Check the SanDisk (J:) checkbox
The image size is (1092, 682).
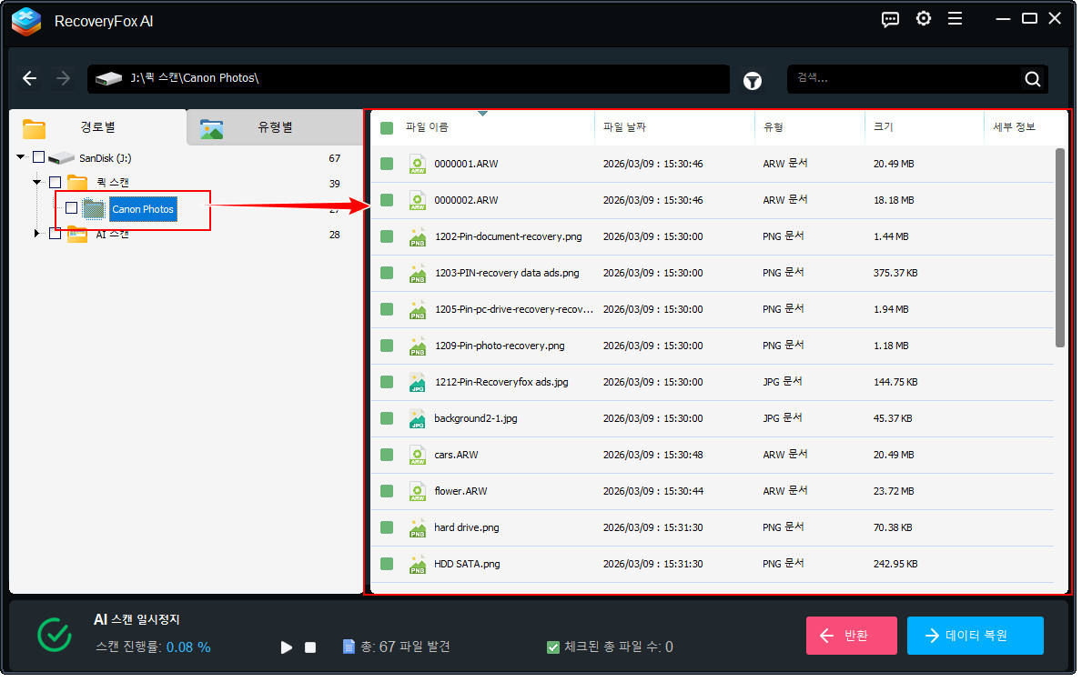tap(37, 155)
